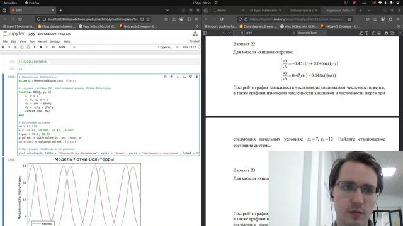Open the volume indicator in system tray

click(385, 3)
